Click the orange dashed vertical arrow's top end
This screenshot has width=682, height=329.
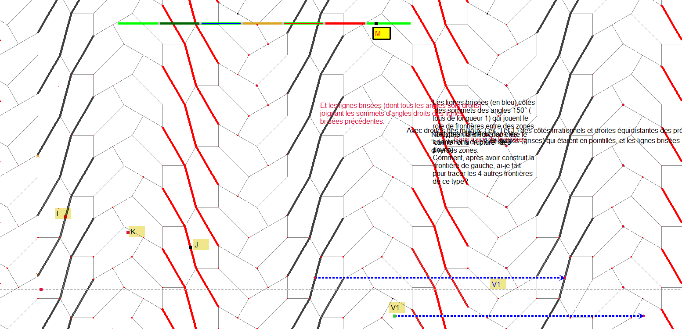38,155
